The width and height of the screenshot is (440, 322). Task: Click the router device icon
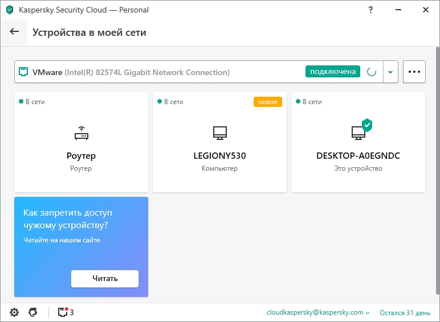(82, 133)
